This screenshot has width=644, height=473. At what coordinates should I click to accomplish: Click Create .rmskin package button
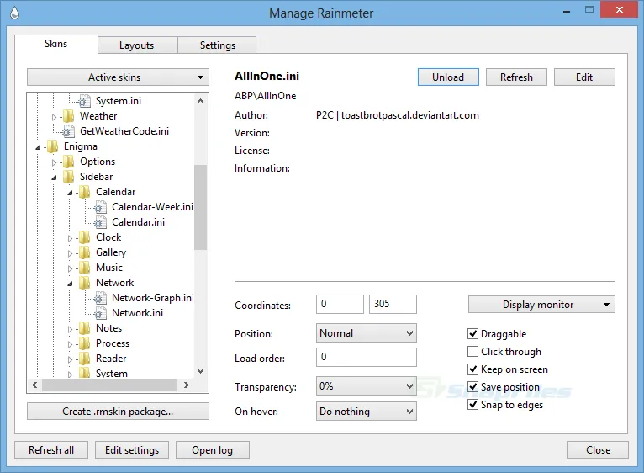(118, 412)
